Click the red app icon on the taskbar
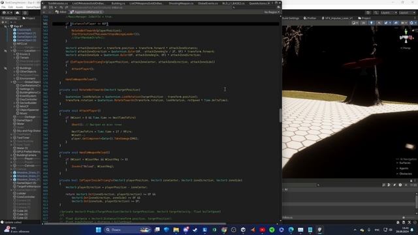This screenshot has width=418, height=235. point(263,230)
